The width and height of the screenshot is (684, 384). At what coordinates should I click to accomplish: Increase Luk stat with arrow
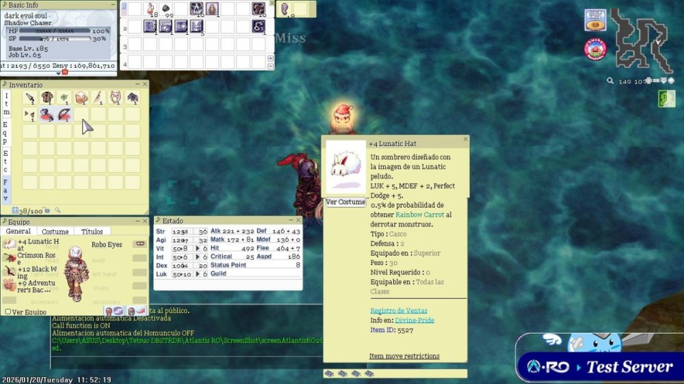tap(197, 274)
